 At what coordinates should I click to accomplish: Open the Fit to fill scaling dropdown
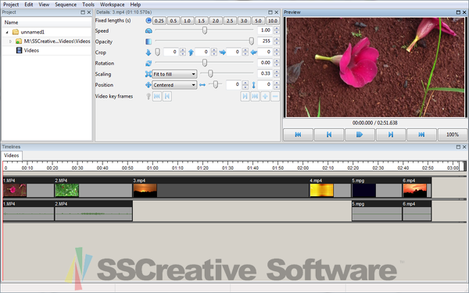[x=174, y=74]
